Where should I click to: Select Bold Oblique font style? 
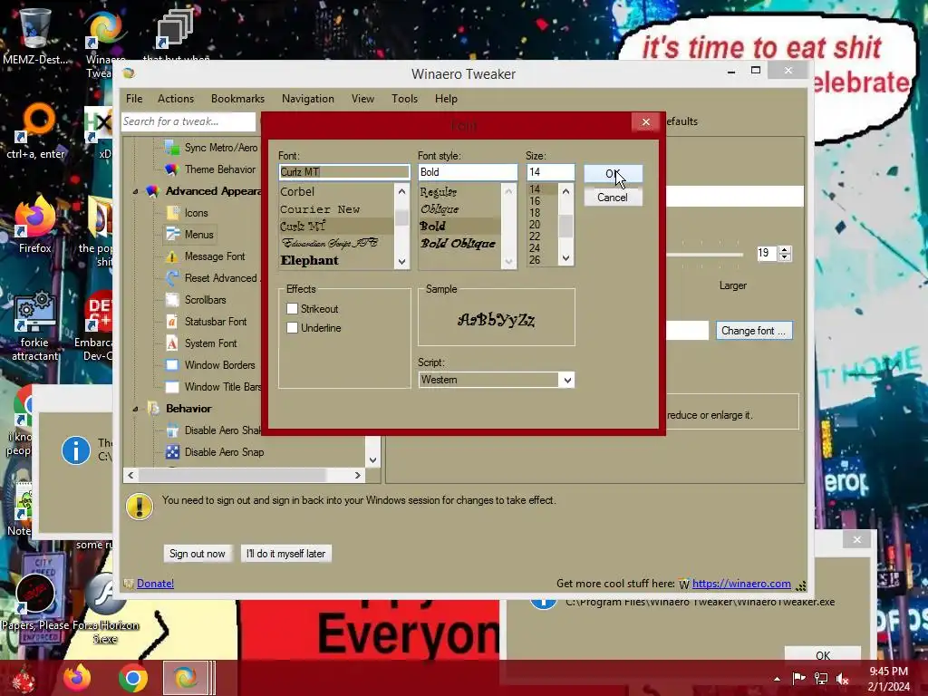(458, 243)
